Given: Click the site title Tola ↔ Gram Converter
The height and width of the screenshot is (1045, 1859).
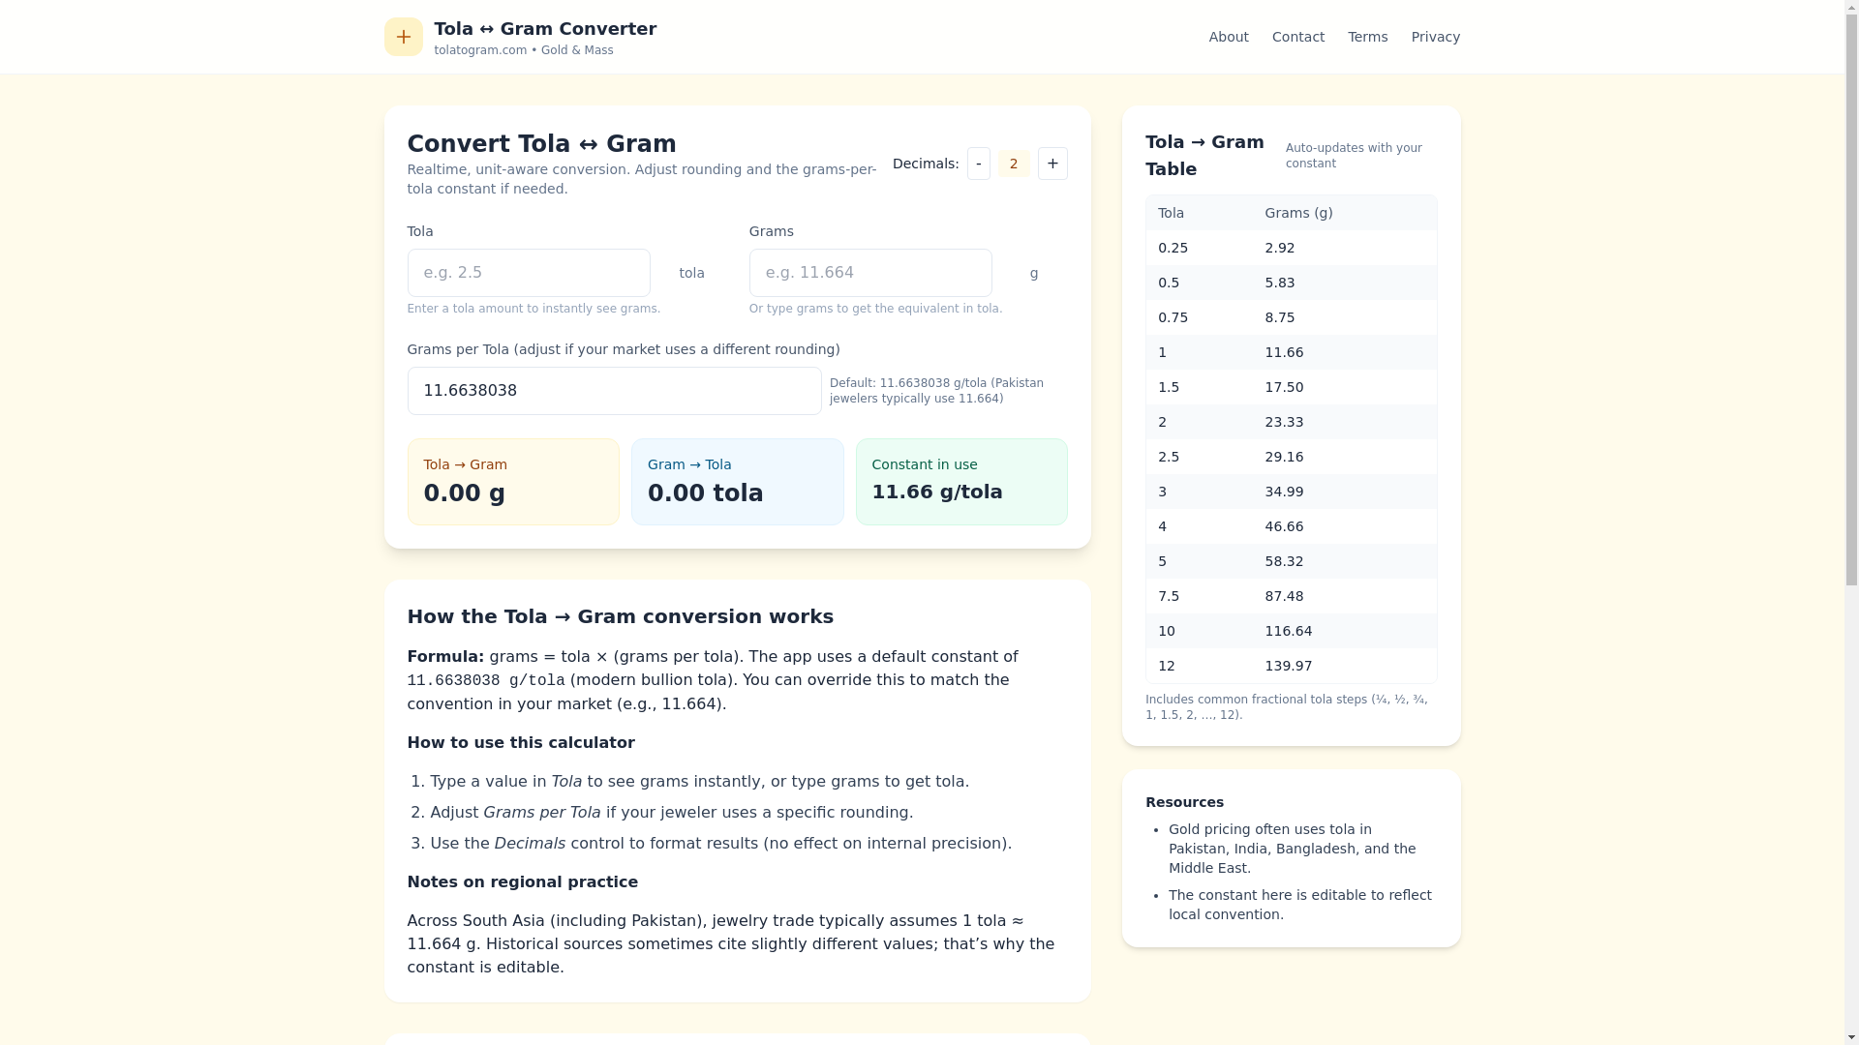Looking at the screenshot, I should (x=545, y=29).
